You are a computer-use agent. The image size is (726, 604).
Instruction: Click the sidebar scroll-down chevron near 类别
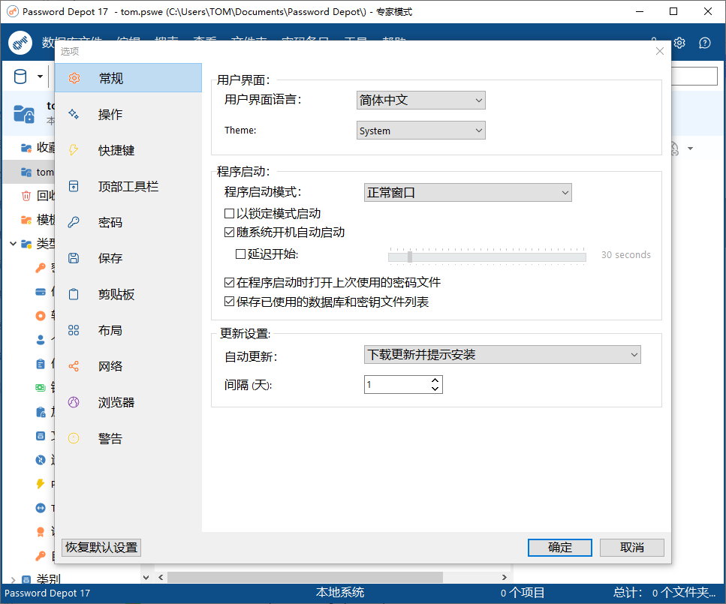click(146, 577)
